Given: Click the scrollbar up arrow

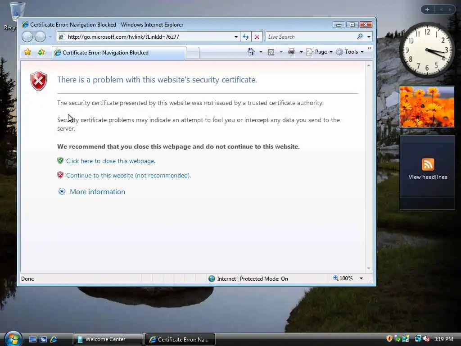Looking at the screenshot, I should click(369, 65).
